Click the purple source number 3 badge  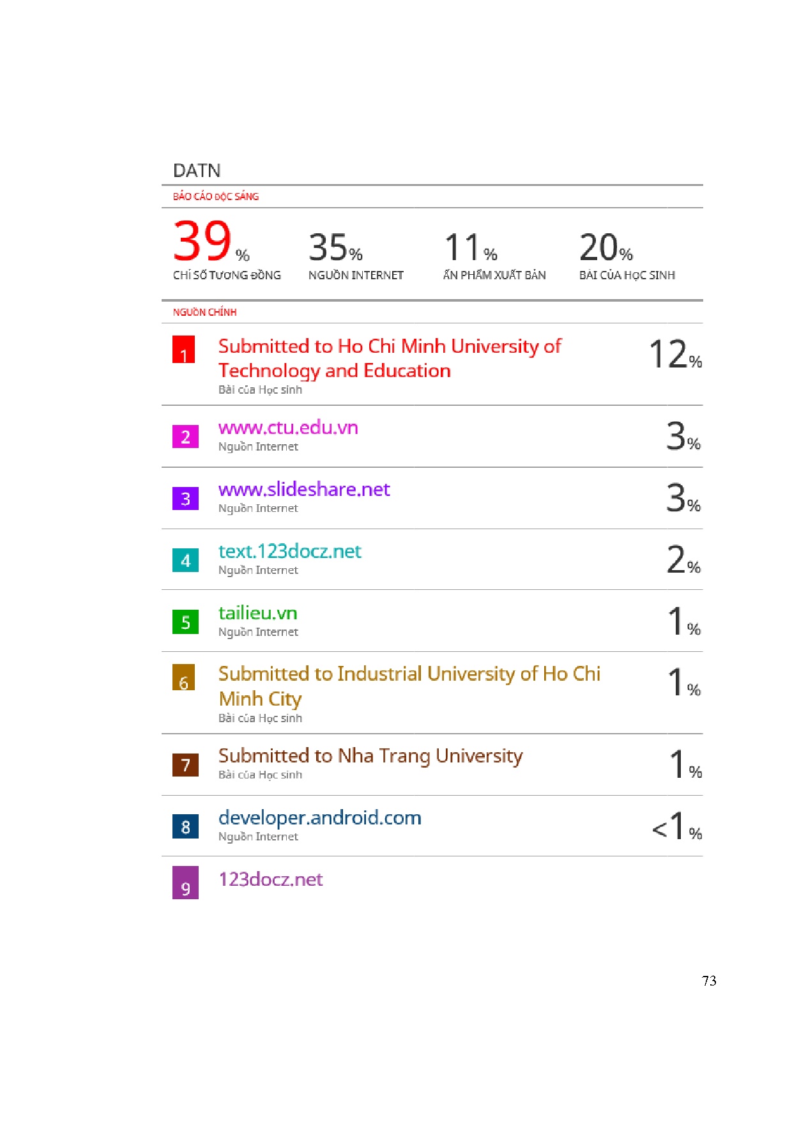(185, 499)
